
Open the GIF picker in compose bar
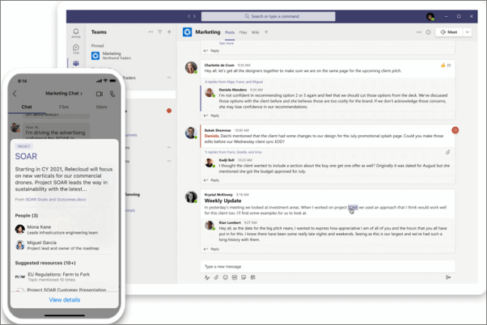pyautogui.click(x=235, y=277)
